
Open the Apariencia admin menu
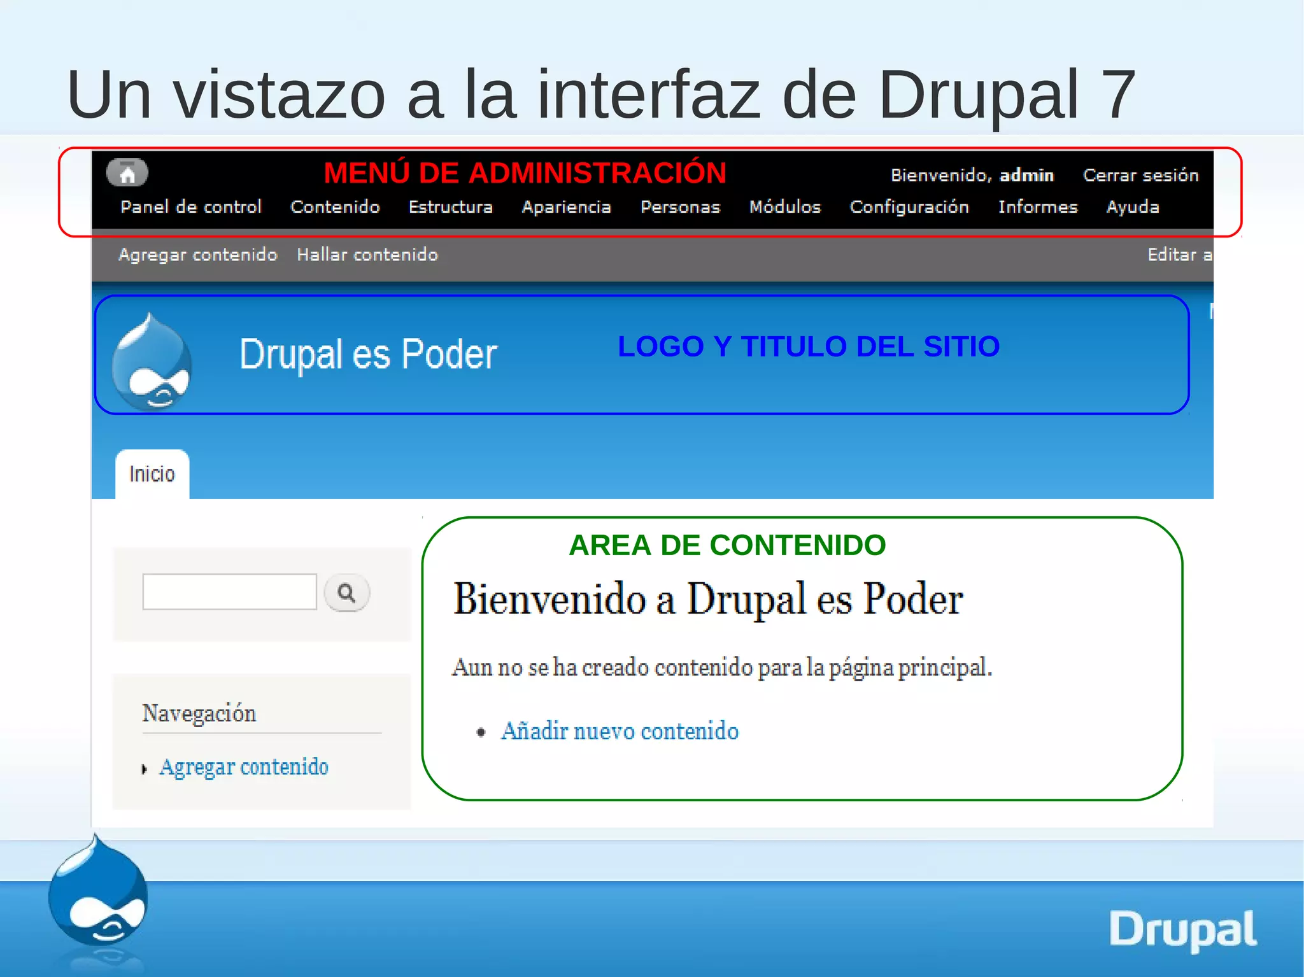tap(566, 207)
